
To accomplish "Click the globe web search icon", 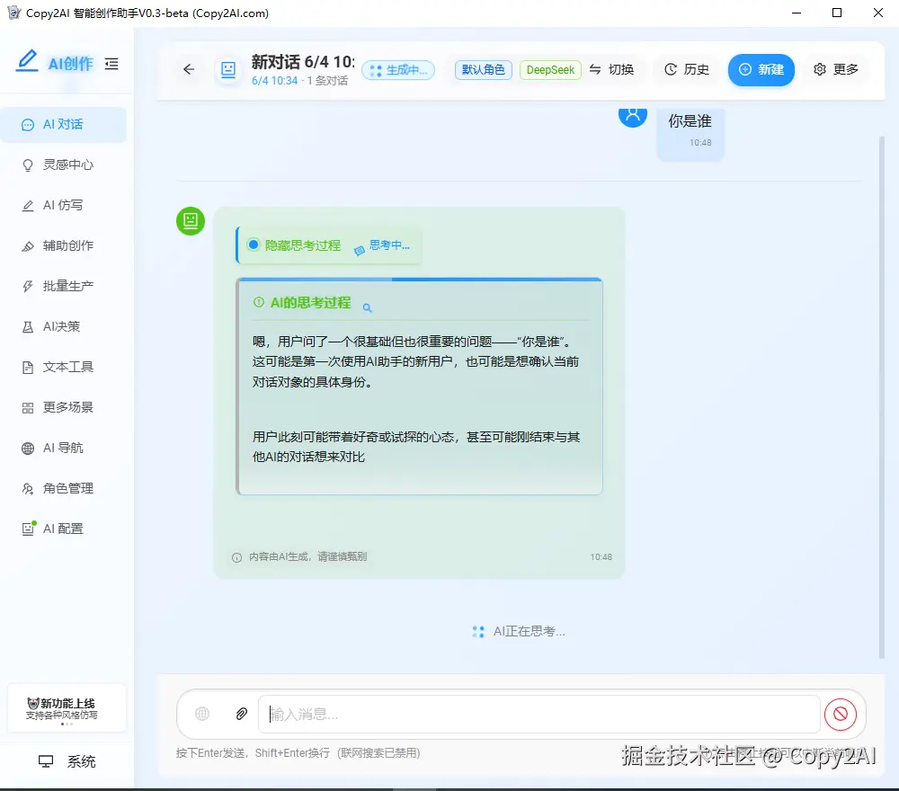I will 202,713.
